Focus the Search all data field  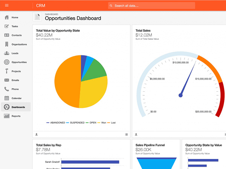click(x=152, y=6)
